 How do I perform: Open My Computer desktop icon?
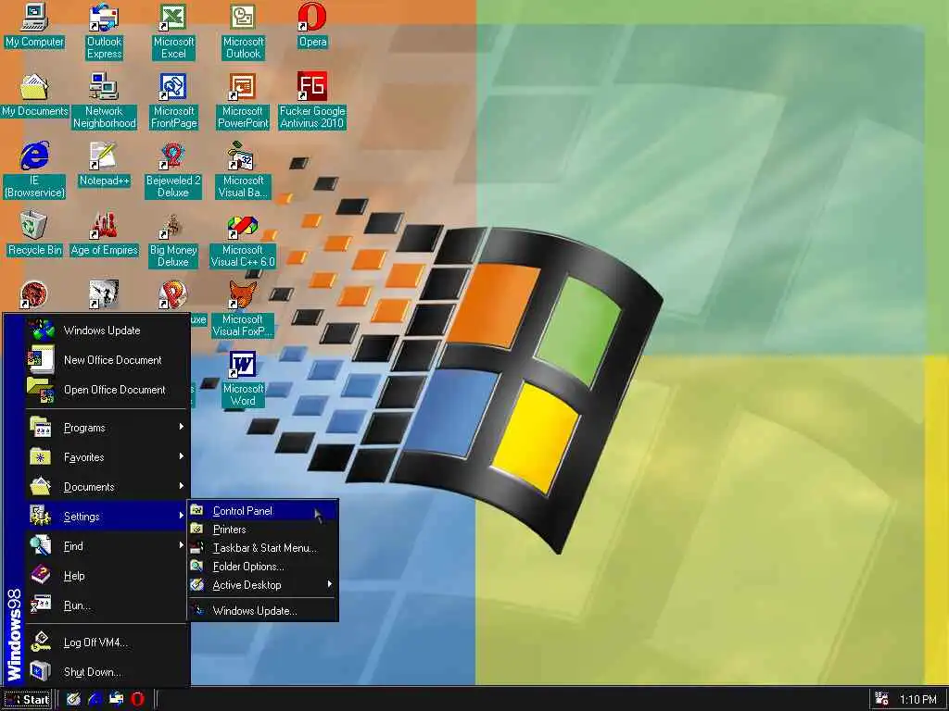point(34,26)
